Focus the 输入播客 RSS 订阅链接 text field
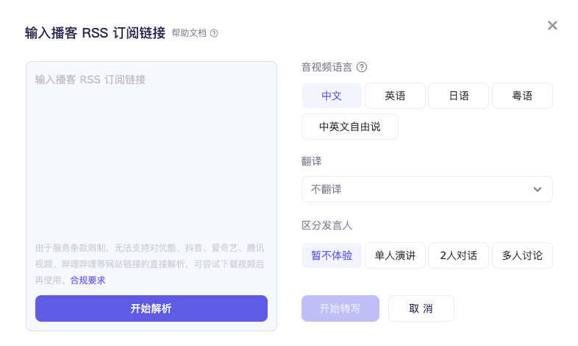 click(151, 147)
